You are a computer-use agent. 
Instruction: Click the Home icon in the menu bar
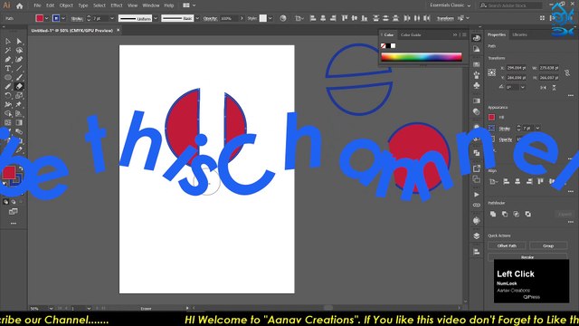coord(20,5)
